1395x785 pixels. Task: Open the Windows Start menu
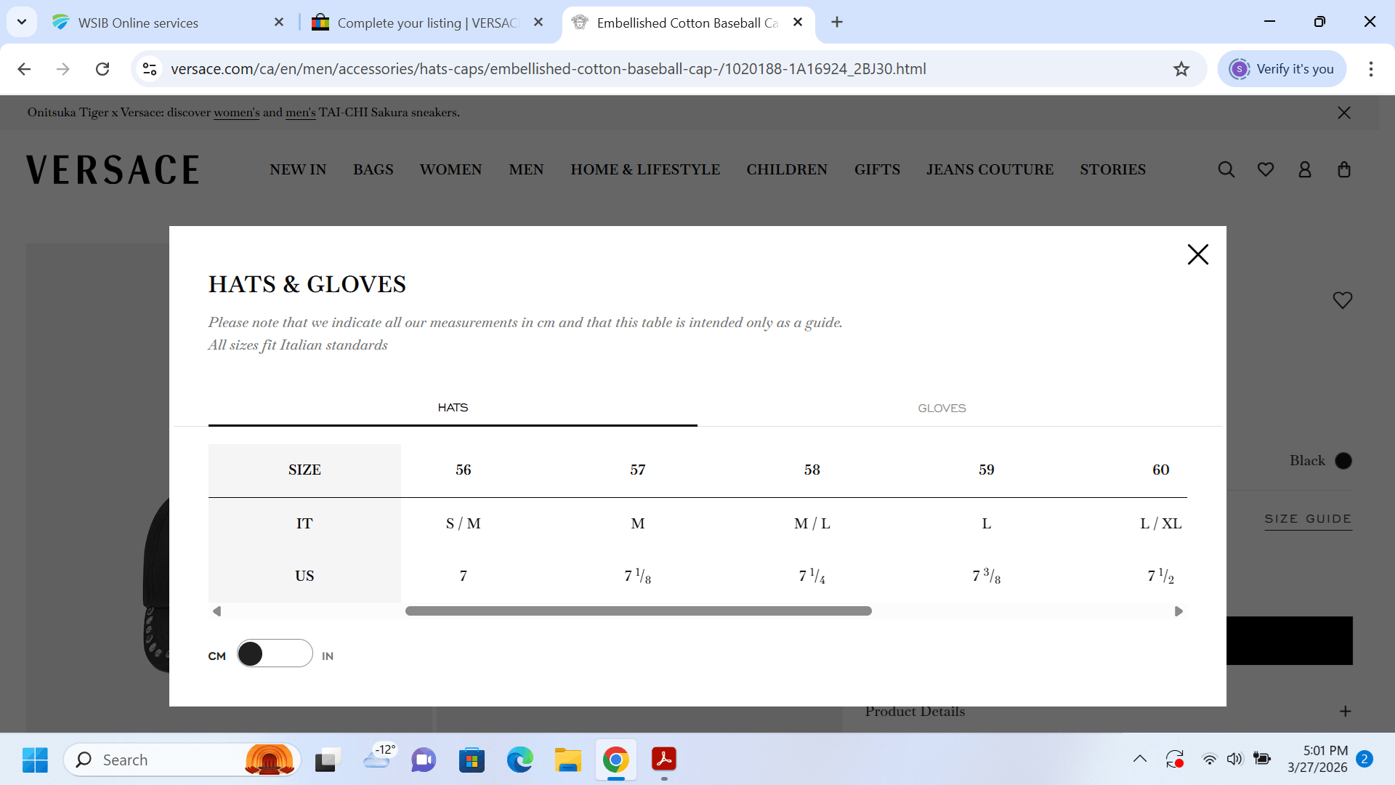click(x=35, y=760)
